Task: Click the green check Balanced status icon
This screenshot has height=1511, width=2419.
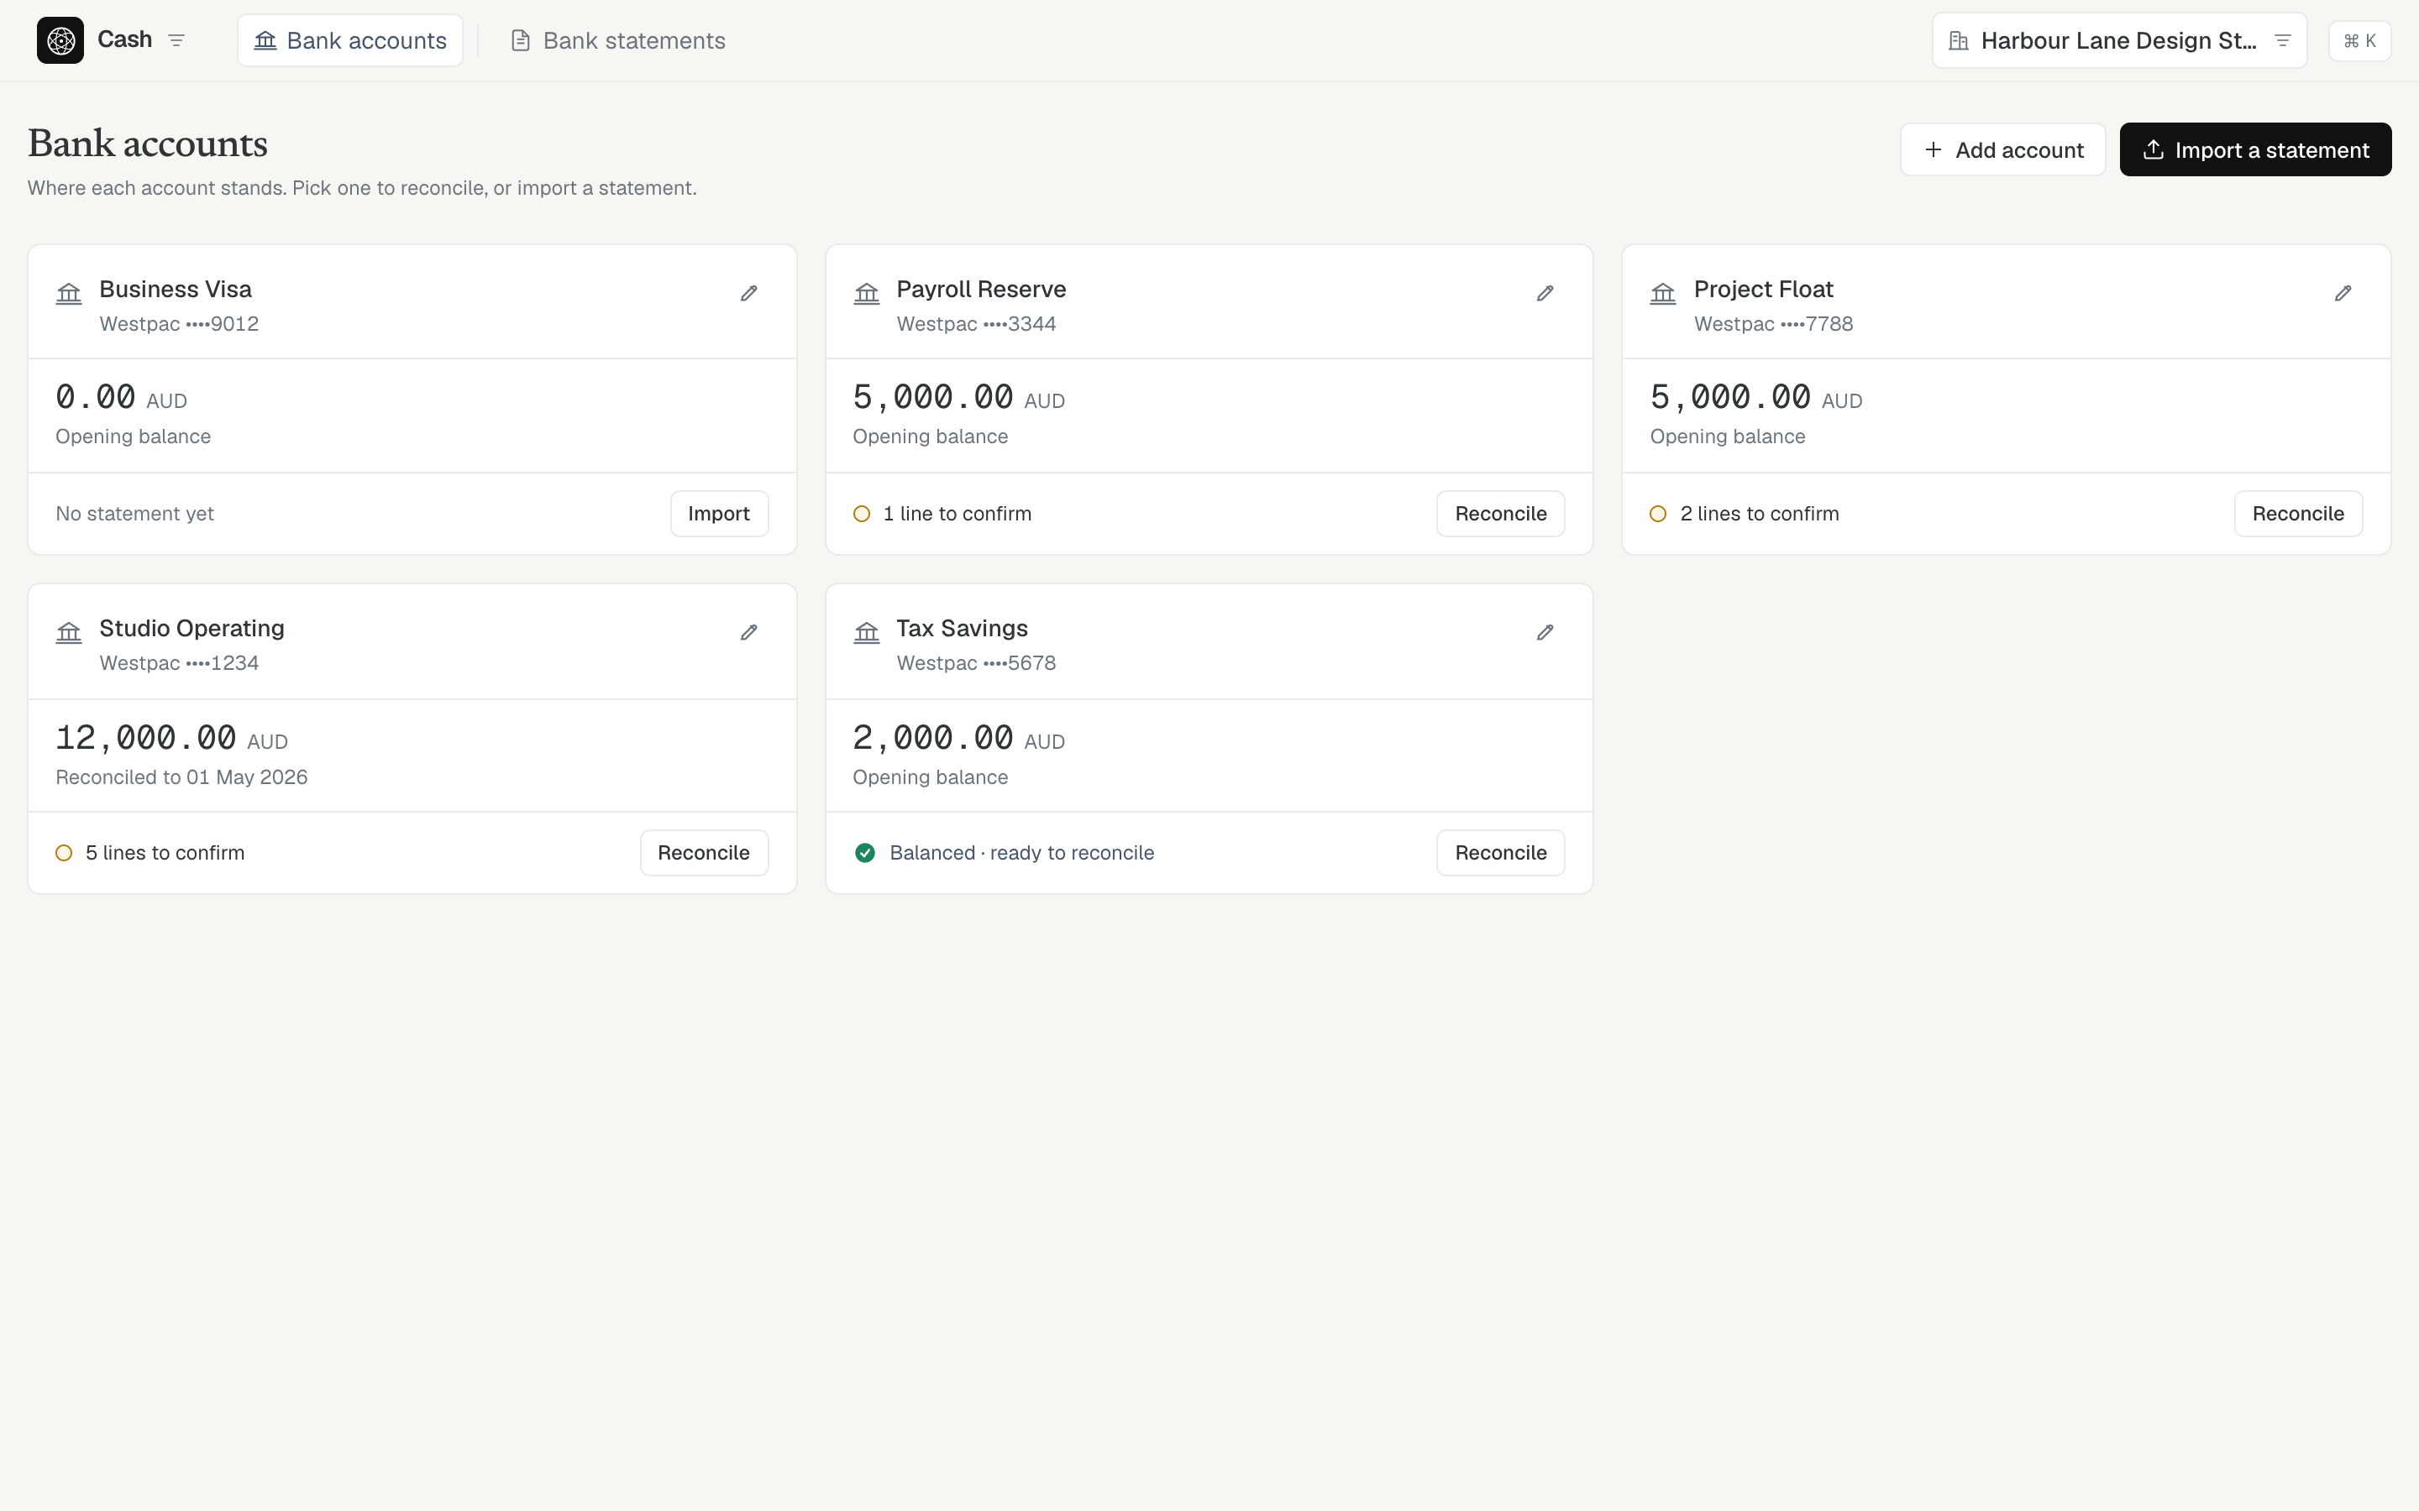Action: (x=866, y=852)
